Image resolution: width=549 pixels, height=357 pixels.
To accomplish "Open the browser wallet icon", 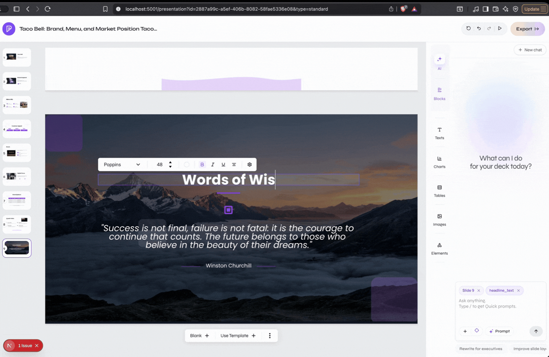I will pos(495,9).
